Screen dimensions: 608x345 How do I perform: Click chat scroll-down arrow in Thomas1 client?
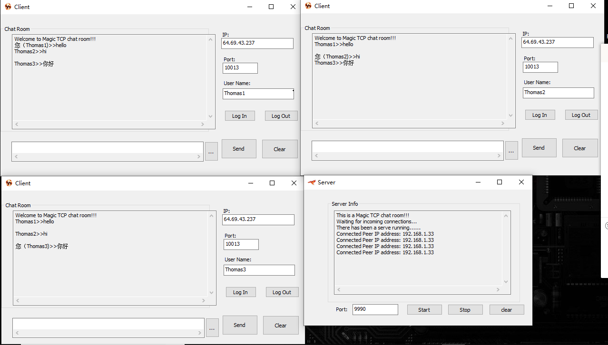[x=211, y=116]
